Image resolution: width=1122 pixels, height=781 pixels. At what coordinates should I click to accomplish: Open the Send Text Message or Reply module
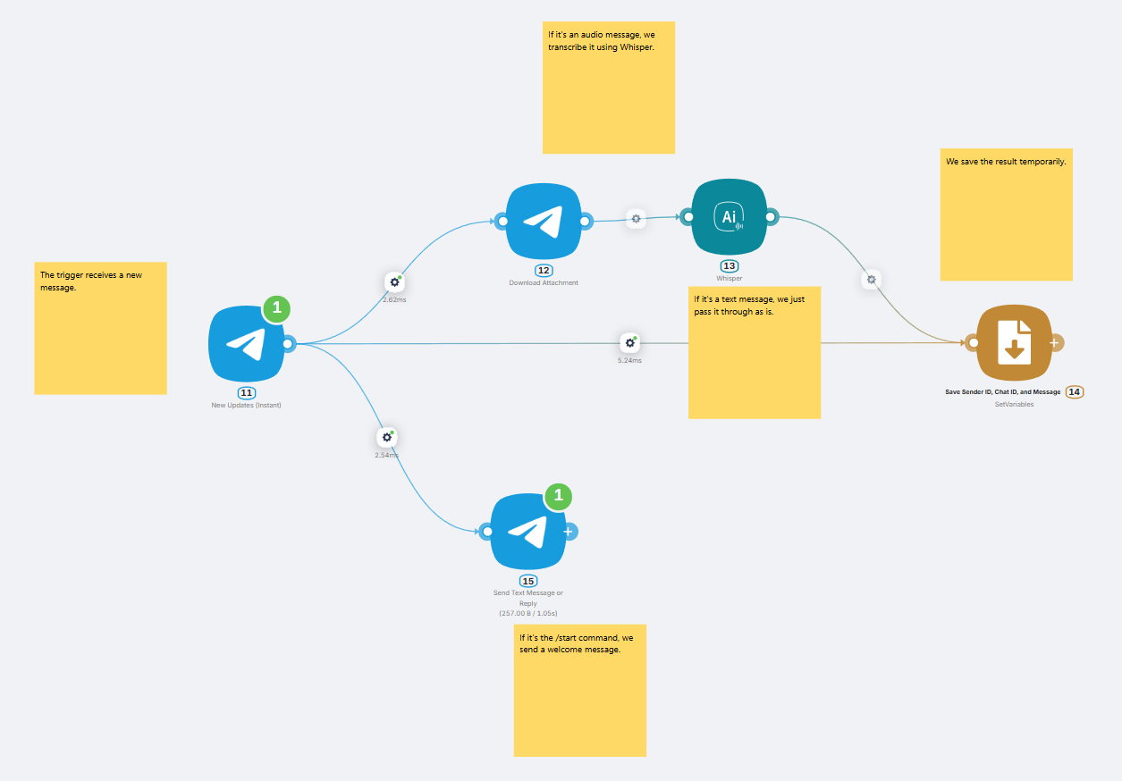[x=528, y=532]
